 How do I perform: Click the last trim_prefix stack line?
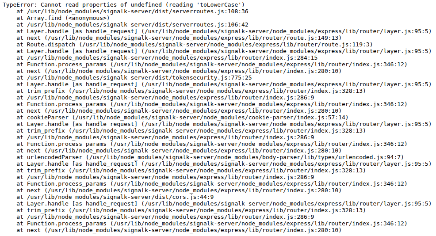191,210
